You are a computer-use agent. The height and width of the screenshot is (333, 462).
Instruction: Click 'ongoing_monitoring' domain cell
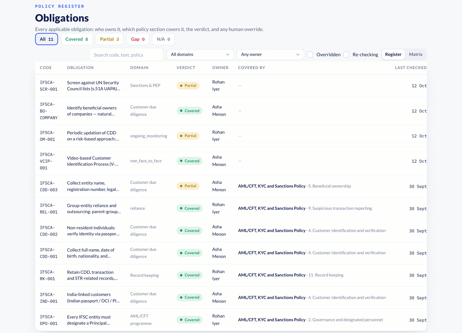click(x=149, y=136)
